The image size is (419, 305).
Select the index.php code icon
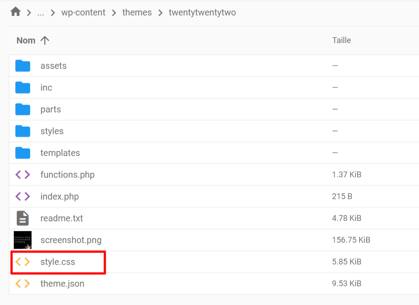23,197
